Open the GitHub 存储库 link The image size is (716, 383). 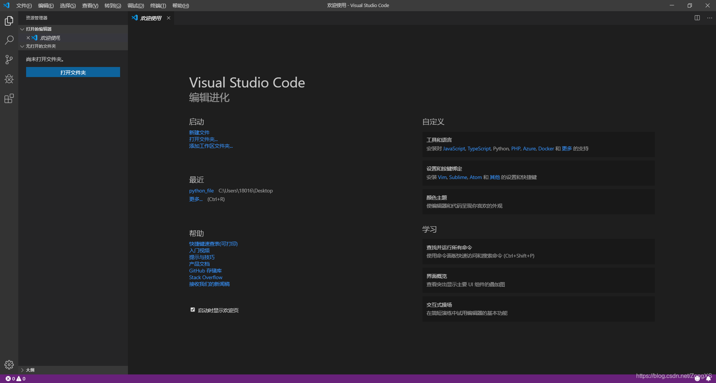coord(205,271)
